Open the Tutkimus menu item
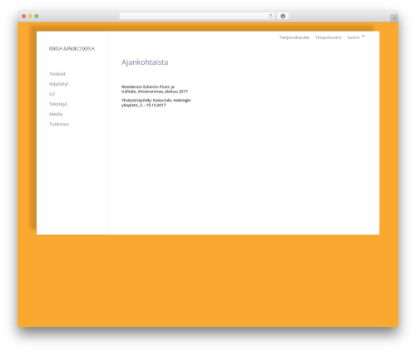 59,124
